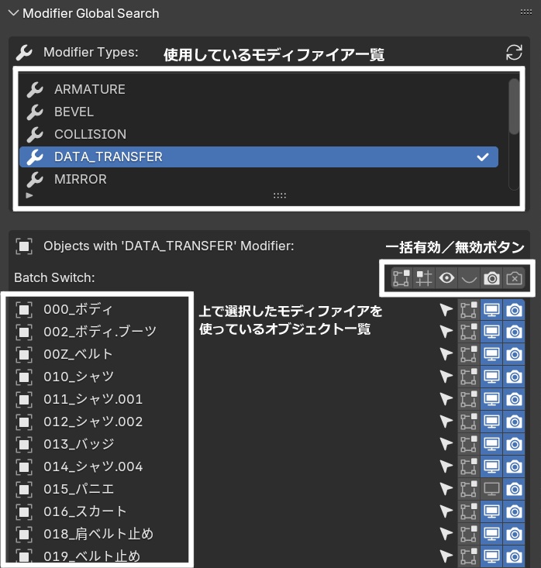This screenshot has height=568, width=541.
Task: Select object 016_スカート in list
Action: pos(84,512)
